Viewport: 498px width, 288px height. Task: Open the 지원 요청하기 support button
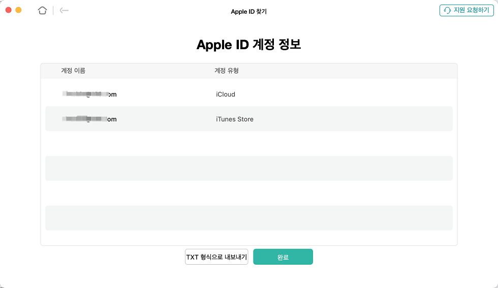466,11
